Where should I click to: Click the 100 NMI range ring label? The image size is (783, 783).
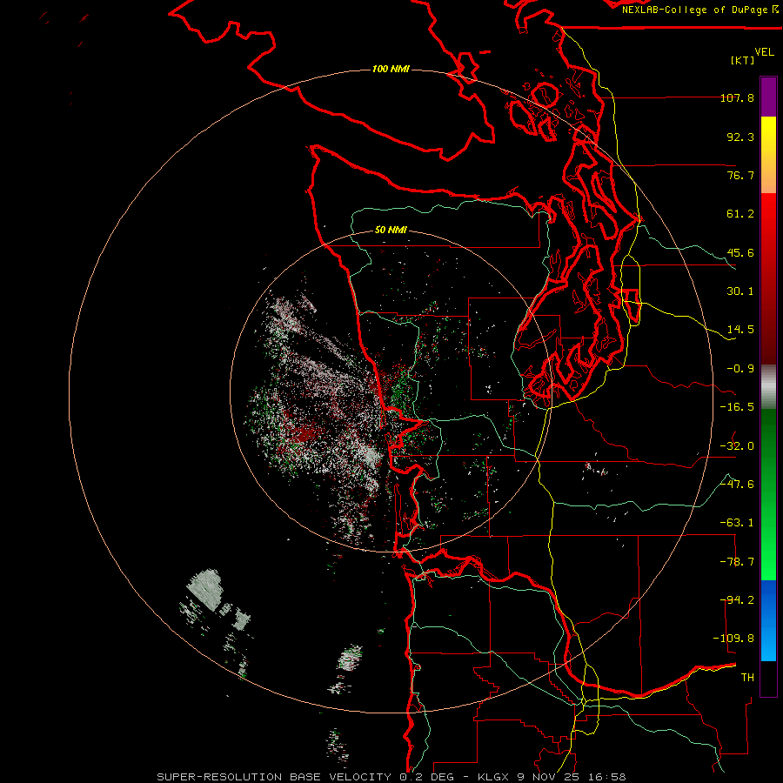(x=391, y=69)
